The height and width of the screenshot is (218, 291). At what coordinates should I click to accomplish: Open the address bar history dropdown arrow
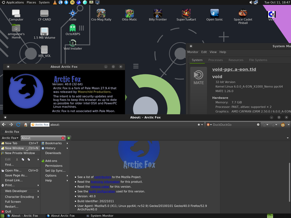point(202,125)
